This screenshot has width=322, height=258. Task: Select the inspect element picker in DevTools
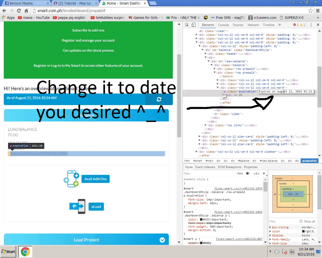[187, 25]
